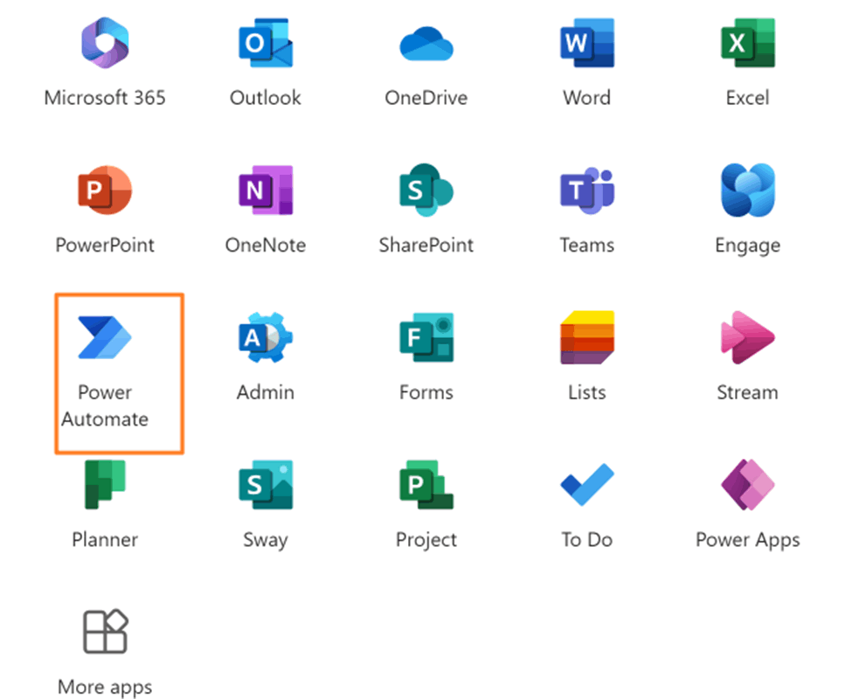Click the "Teams" text label
The height and width of the screenshot is (699, 852).
tap(587, 245)
